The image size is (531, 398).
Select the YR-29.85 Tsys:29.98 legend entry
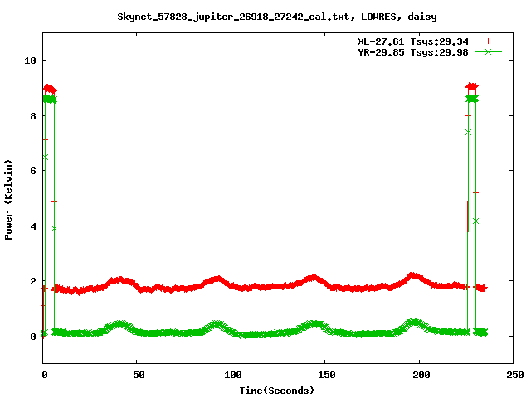pyautogui.click(x=413, y=52)
